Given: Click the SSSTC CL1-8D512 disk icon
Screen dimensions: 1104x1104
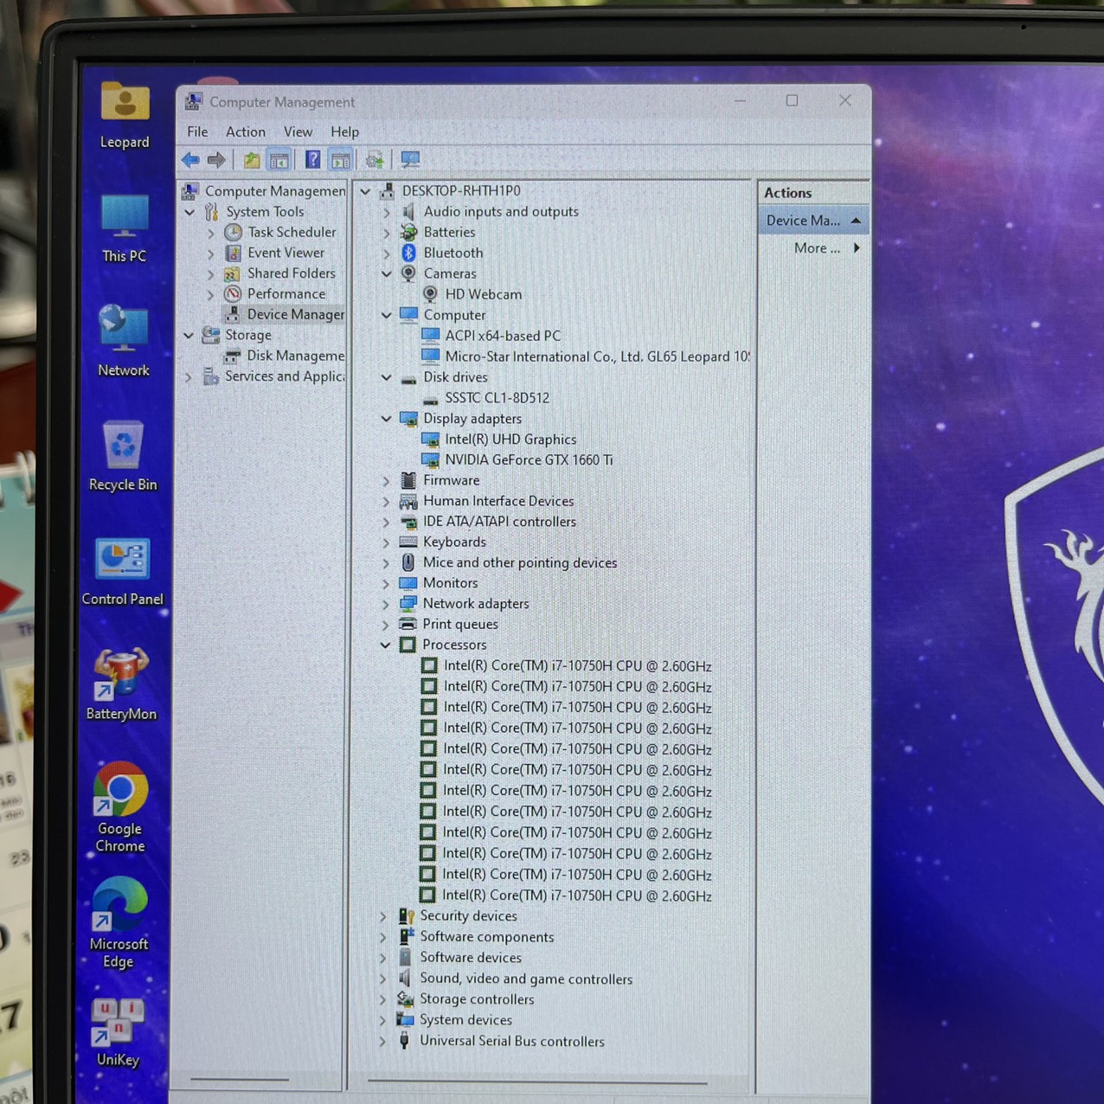Looking at the screenshot, I should click(430, 399).
